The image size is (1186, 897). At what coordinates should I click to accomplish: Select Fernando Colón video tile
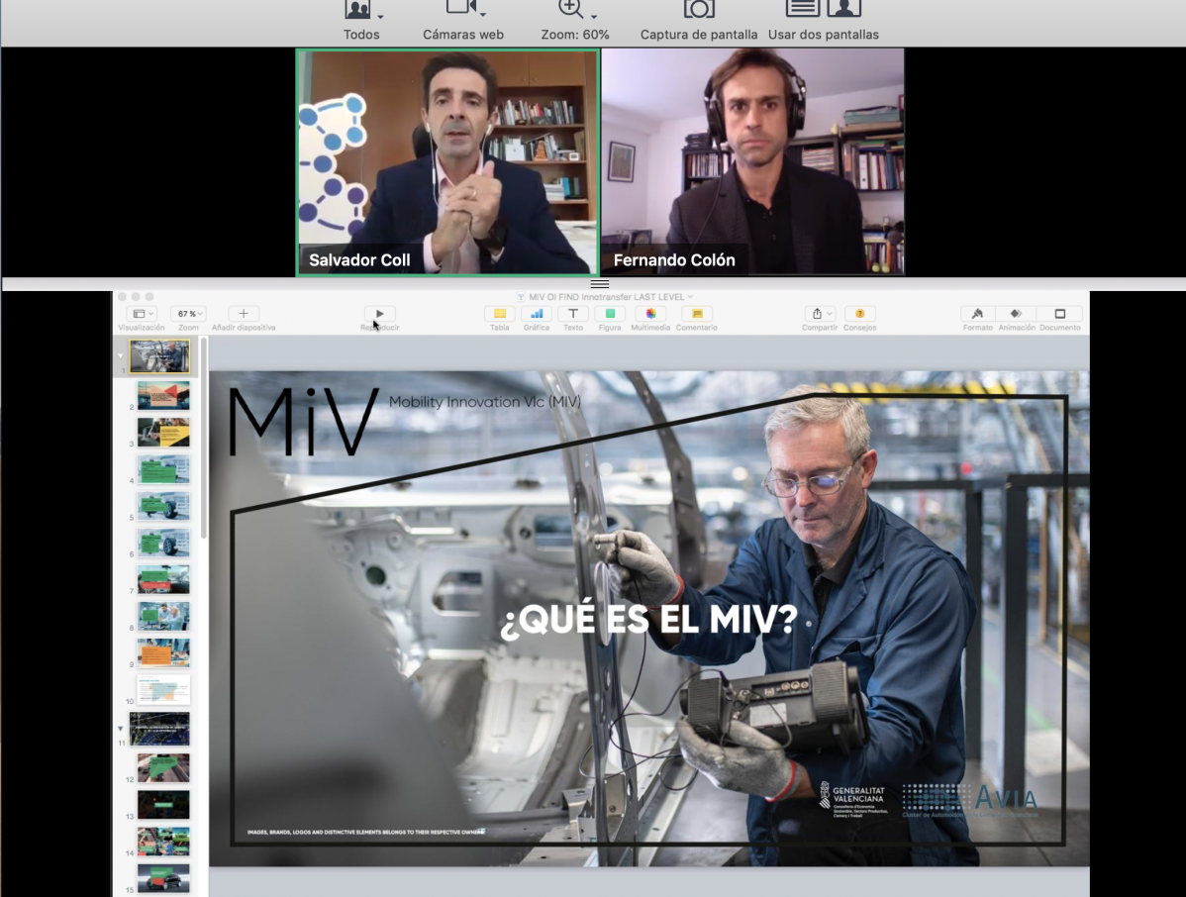[x=752, y=161]
